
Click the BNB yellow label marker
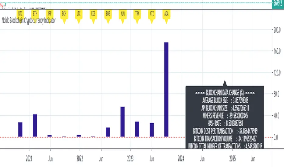108,17
